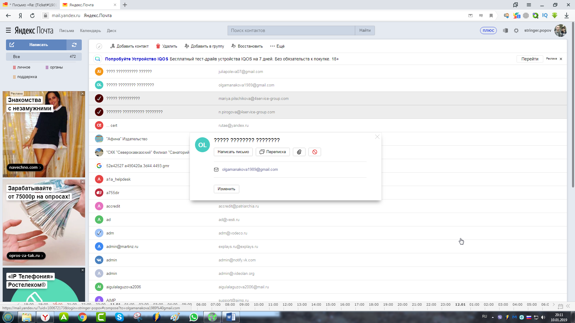
Task: Click Добавить в группу
Action: click(x=204, y=46)
